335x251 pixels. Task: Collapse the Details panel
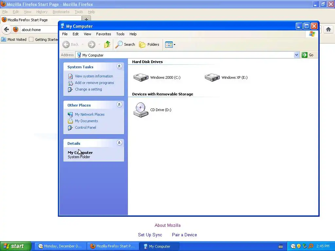[x=119, y=142]
